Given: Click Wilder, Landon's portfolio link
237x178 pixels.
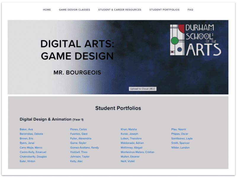Looking at the screenshot, I should 180,148.
